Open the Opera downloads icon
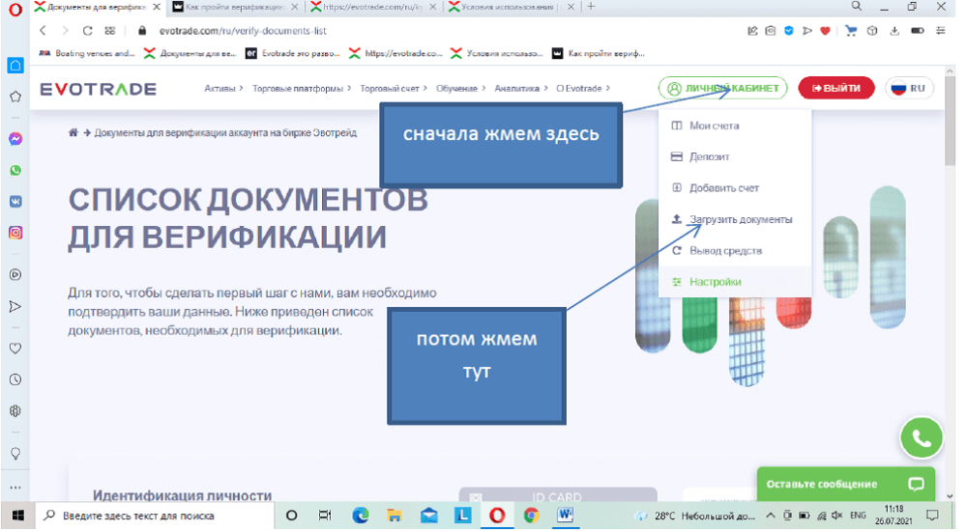 tap(894, 31)
